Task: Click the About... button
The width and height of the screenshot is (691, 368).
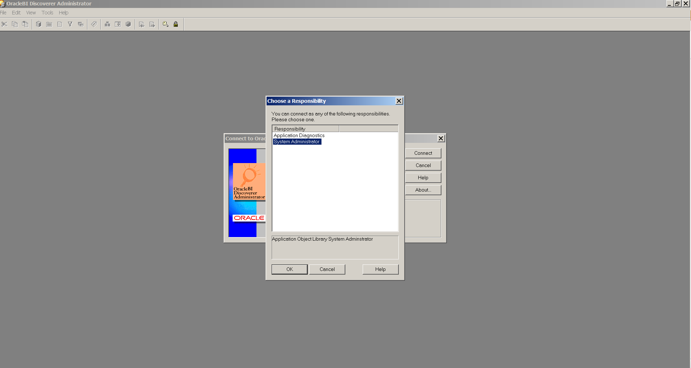Action: pyautogui.click(x=423, y=190)
